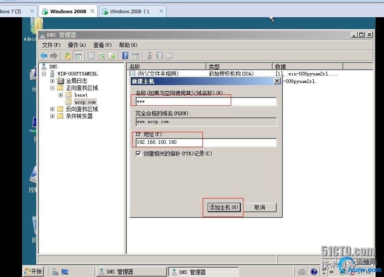Screen dimensions: 384x277
Task: Click the blue Back arrow toolbar icon
Action: [x=44, y=56]
